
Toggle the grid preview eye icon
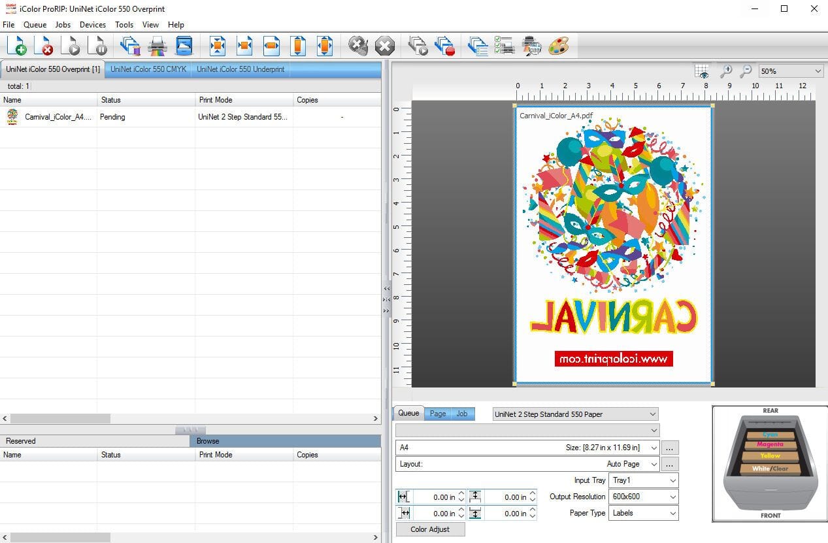click(703, 71)
